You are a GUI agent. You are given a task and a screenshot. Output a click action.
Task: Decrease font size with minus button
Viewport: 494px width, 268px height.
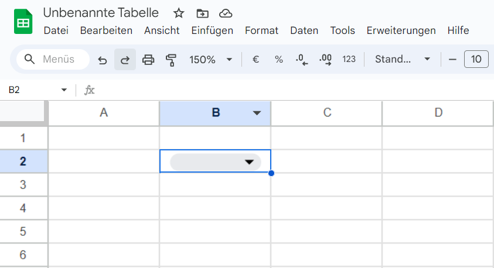(x=452, y=59)
